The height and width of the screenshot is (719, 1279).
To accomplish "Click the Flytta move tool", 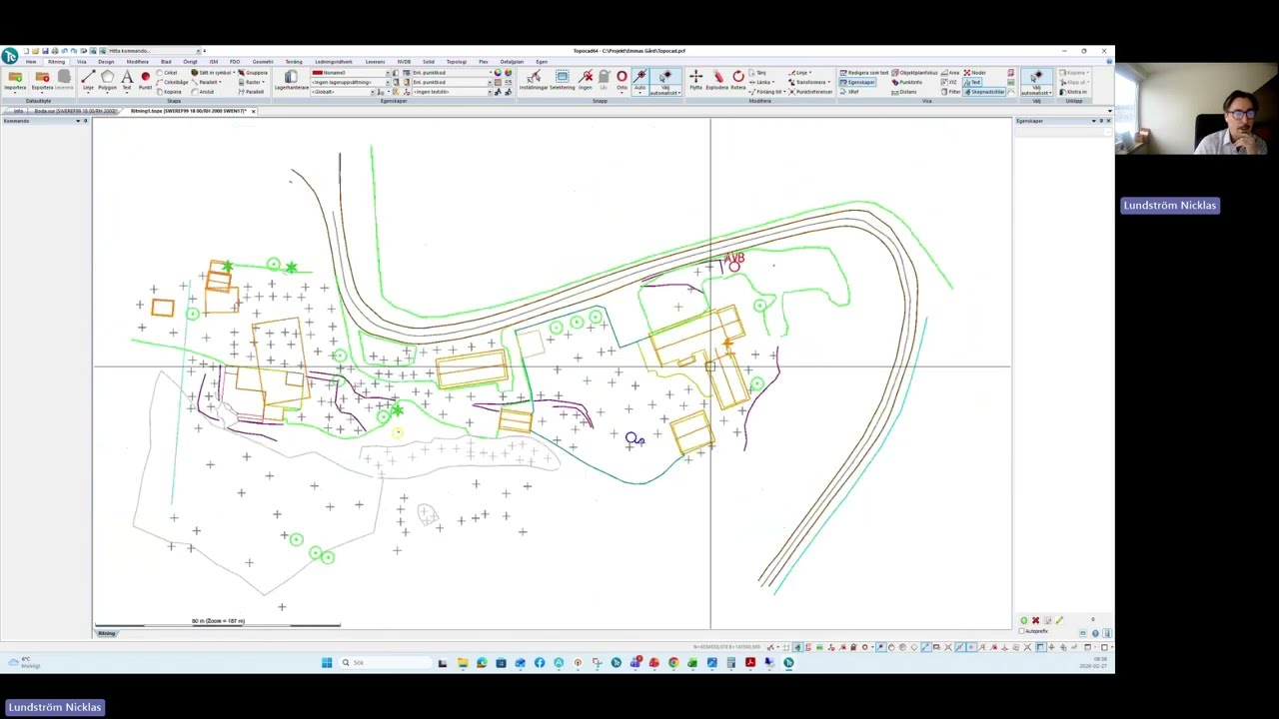I will [695, 80].
